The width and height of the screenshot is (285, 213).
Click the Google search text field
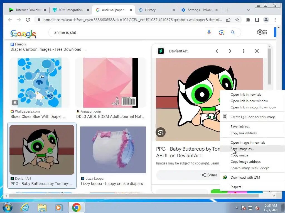127,32
